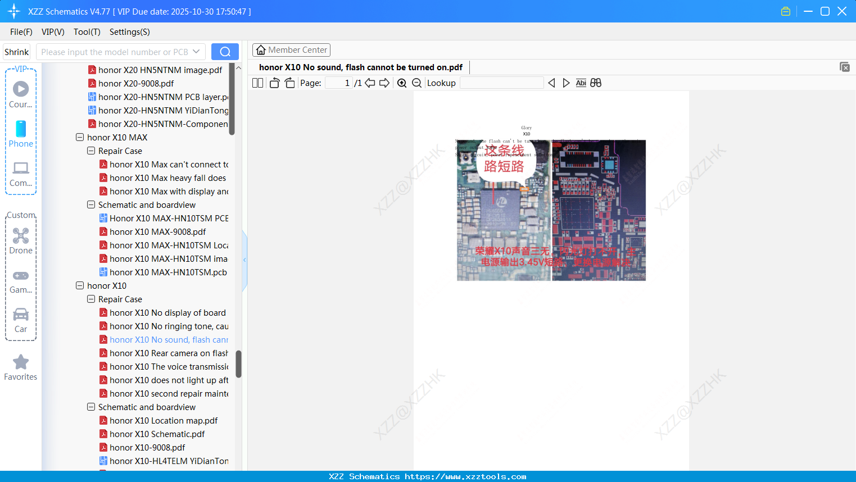Click PDF icon of honor X10 Schematic.pdf
Image resolution: width=856 pixels, height=482 pixels.
click(x=103, y=434)
